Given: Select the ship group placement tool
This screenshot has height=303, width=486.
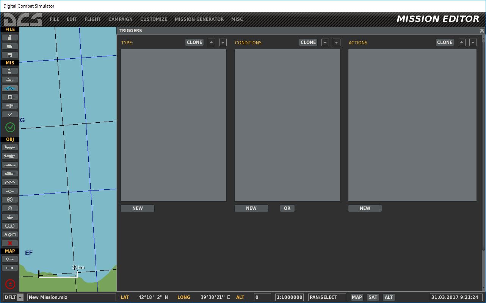Looking at the screenshot, I should tap(10, 164).
